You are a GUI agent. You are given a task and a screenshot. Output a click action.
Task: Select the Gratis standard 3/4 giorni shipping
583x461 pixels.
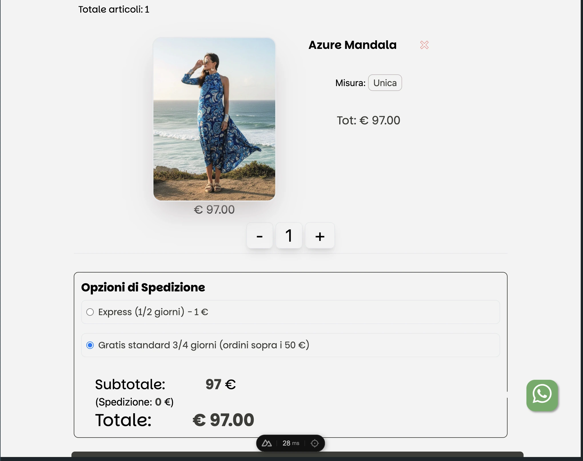tap(90, 345)
